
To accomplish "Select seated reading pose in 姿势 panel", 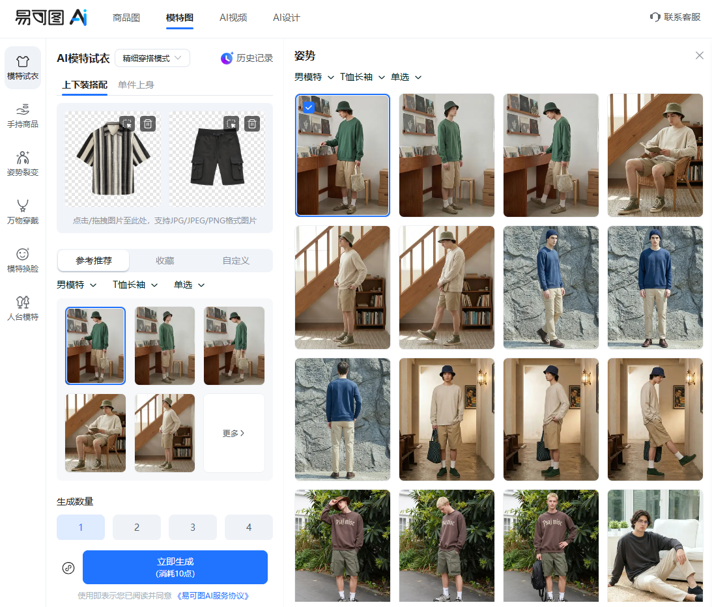I will pyautogui.click(x=655, y=155).
